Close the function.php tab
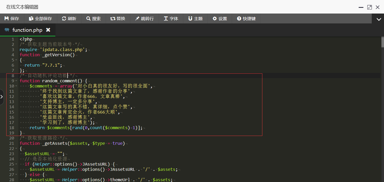This screenshot has width=384, height=182. coord(48,30)
